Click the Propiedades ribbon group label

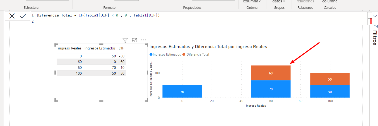point(192,8)
